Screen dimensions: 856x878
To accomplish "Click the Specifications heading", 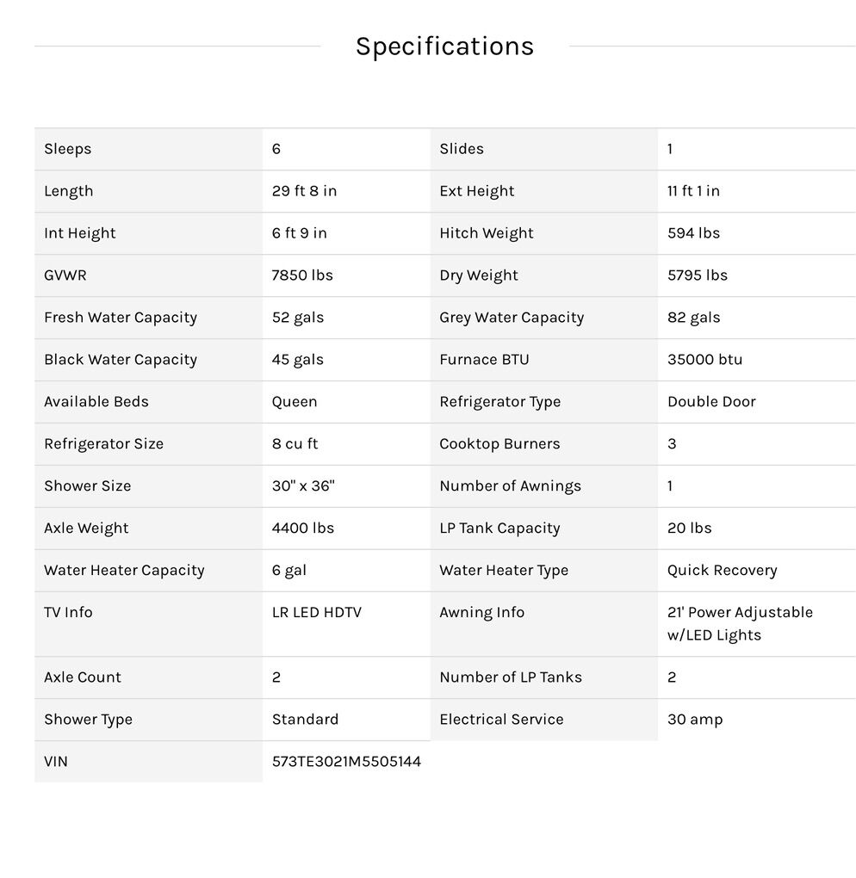I will pyautogui.click(x=444, y=46).
